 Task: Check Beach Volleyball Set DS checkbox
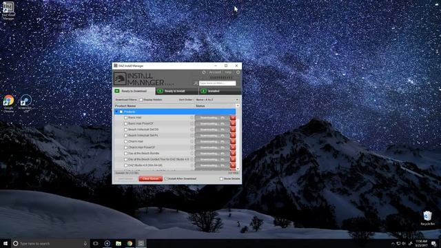pos(125,130)
